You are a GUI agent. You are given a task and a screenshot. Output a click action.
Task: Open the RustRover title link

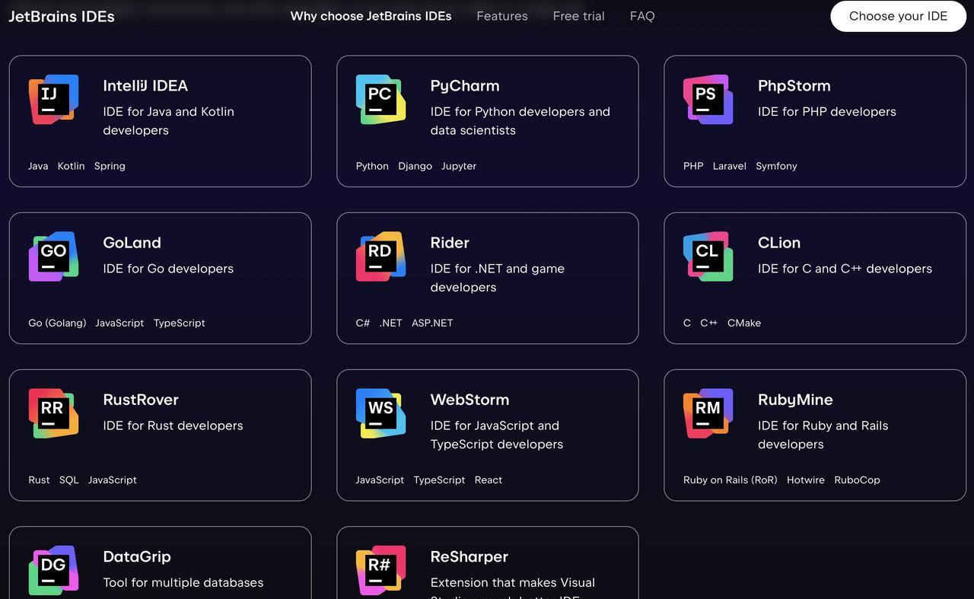(141, 399)
